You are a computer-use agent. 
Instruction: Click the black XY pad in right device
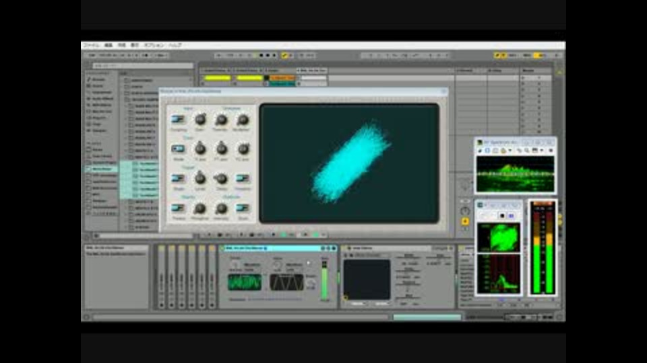point(367,280)
